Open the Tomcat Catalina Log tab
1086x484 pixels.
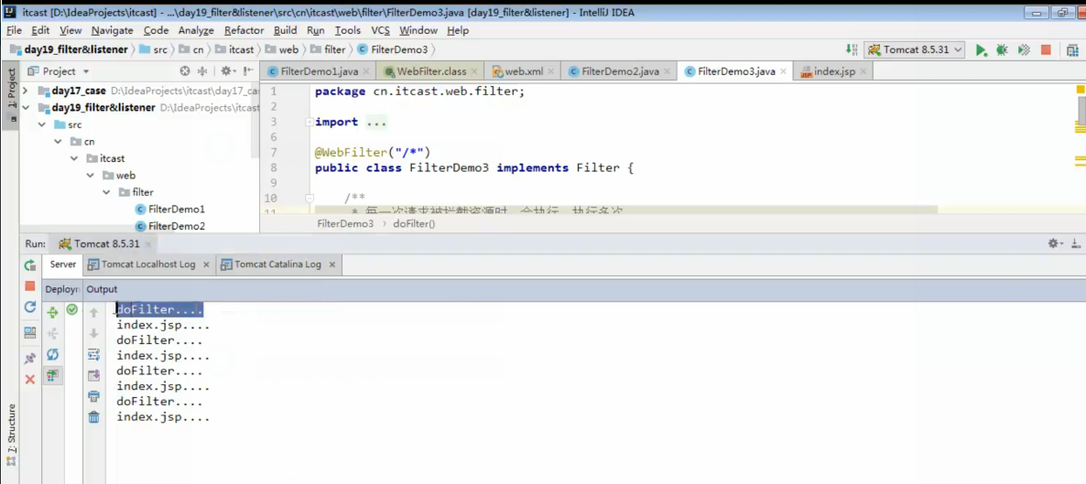click(277, 264)
